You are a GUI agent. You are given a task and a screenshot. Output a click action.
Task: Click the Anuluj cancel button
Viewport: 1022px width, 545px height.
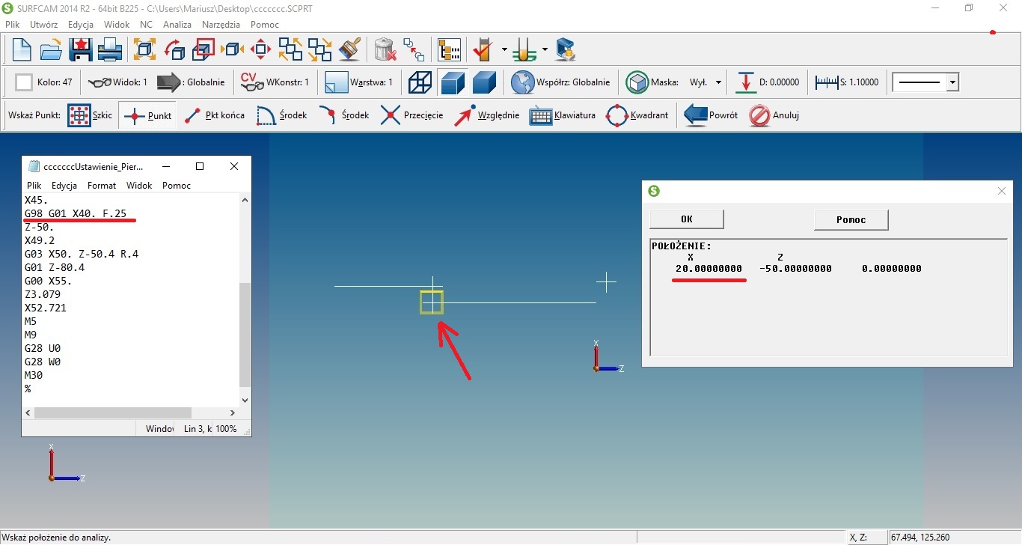click(x=774, y=115)
